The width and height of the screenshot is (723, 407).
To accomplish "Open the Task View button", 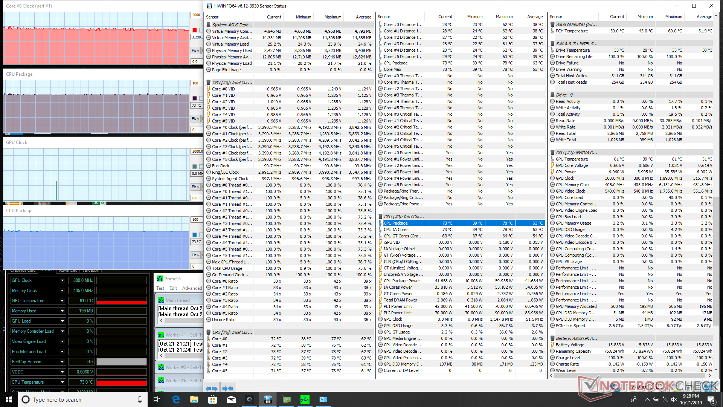I will (157, 399).
